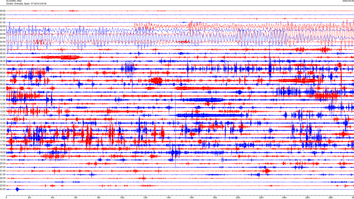This screenshot has width=354, height=199.
Task: Click the 2m tick on minute axis
Action: (x=29, y=198)
